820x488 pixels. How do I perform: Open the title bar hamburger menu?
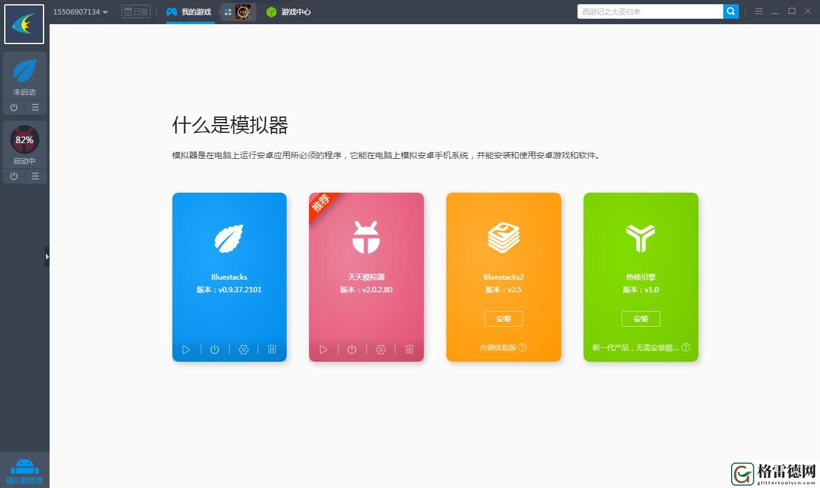(x=759, y=11)
